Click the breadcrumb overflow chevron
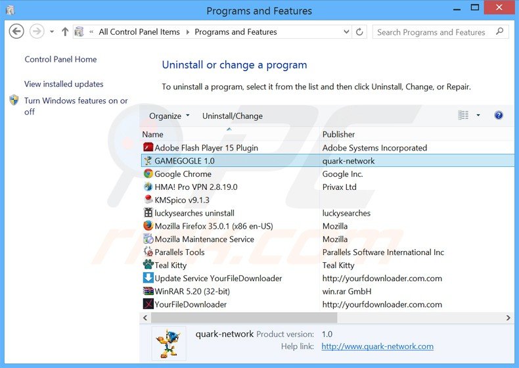Viewport: 519px width, 368px height. pos(91,32)
